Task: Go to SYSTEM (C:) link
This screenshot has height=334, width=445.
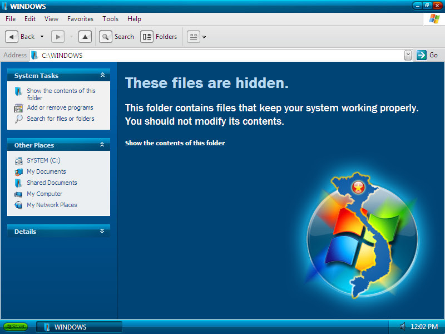Action: coord(43,160)
